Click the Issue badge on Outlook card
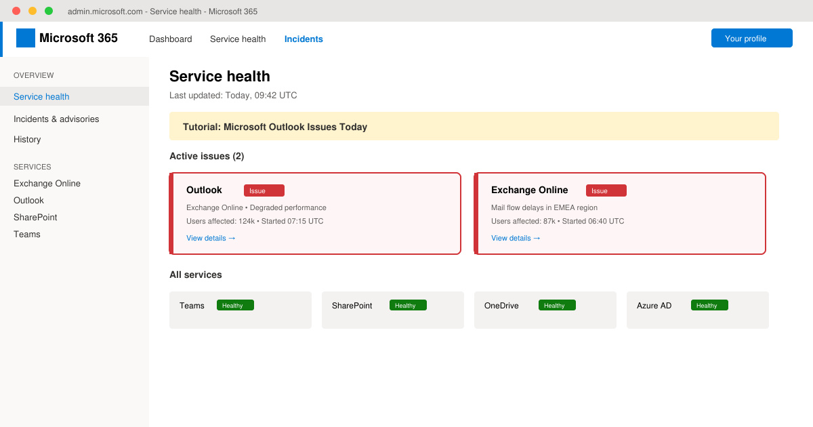This screenshot has width=813, height=427. [x=264, y=190]
